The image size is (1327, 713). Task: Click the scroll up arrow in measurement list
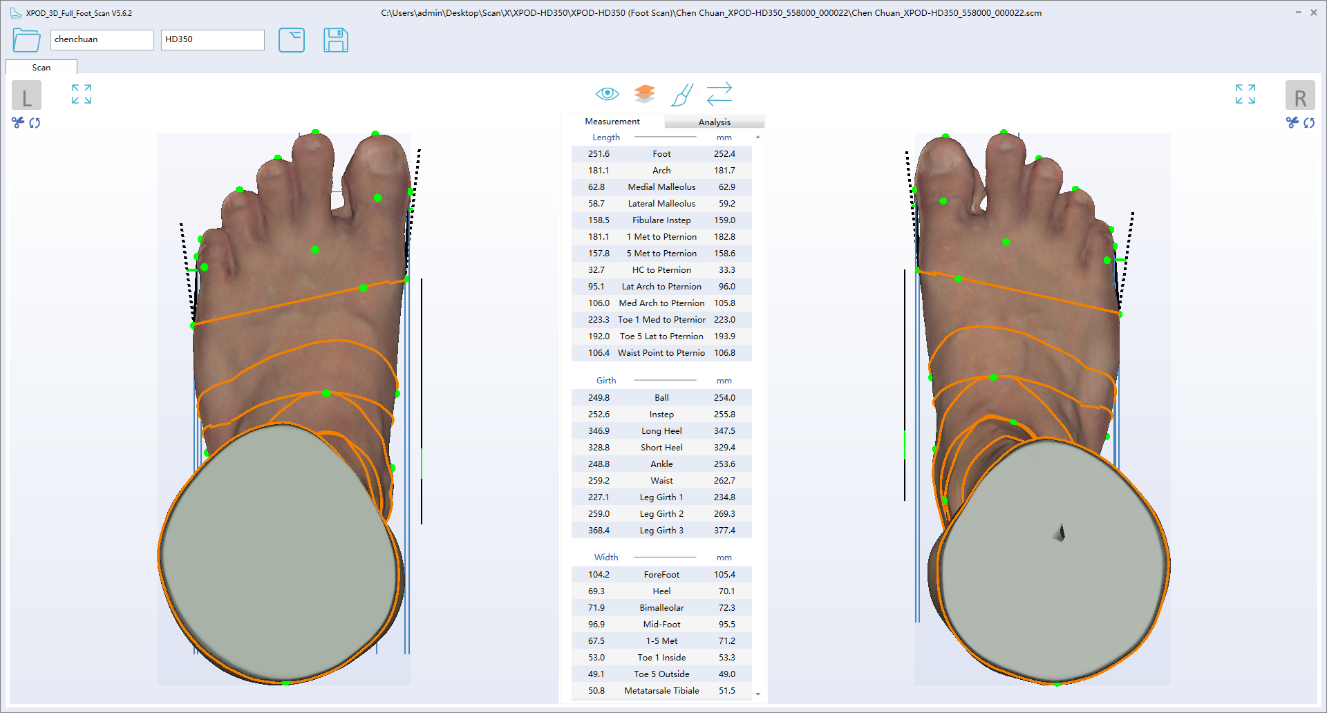[x=758, y=137]
